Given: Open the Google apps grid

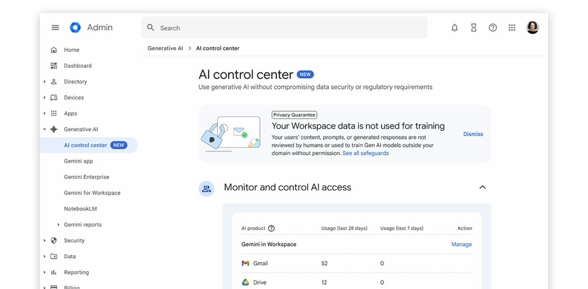Looking at the screenshot, I should (x=512, y=27).
